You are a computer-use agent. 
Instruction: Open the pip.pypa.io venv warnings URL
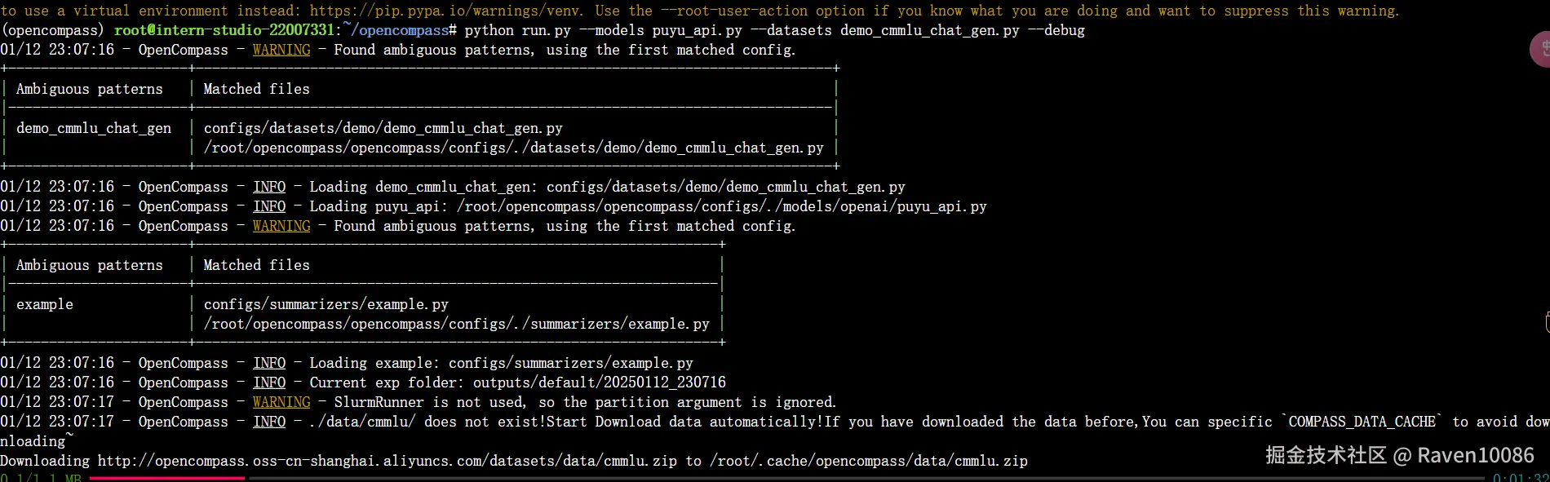point(446,11)
